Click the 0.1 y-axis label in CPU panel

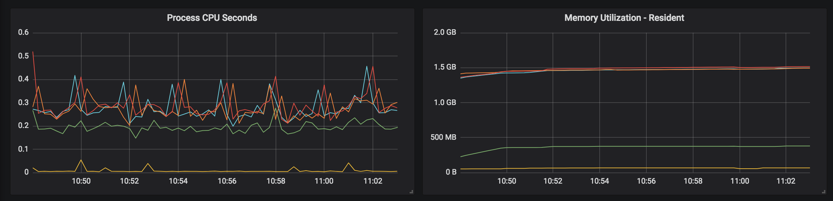[23, 149]
